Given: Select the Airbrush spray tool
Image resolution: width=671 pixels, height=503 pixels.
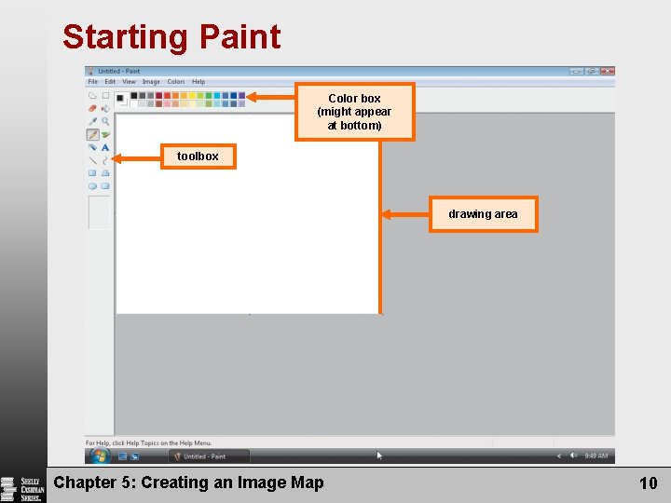Looking at the screenshot, I should coord(92,147).
